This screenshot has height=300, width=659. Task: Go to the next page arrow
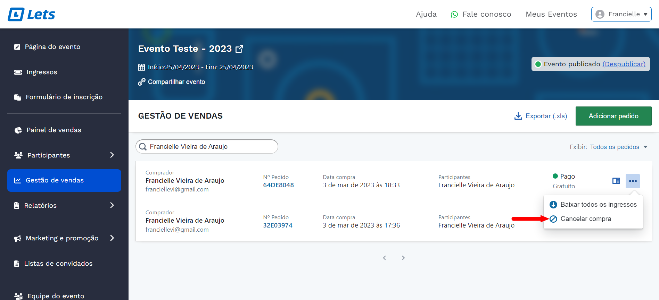coord(403,258)
